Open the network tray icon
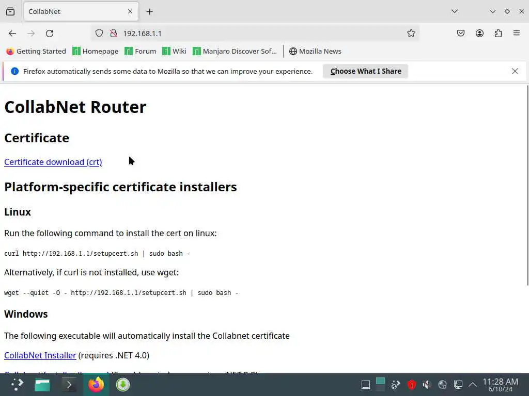Viewport: 529px width, 396px height. (442, 385)
